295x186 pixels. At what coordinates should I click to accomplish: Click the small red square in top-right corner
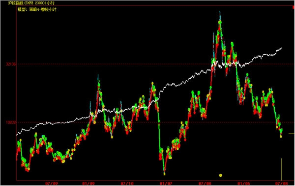point(294,7)
